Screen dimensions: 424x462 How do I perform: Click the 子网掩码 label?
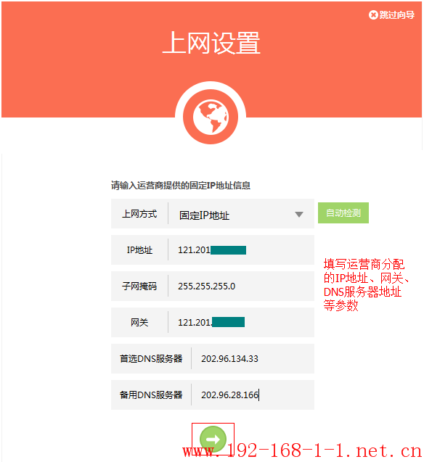(139, 286)
